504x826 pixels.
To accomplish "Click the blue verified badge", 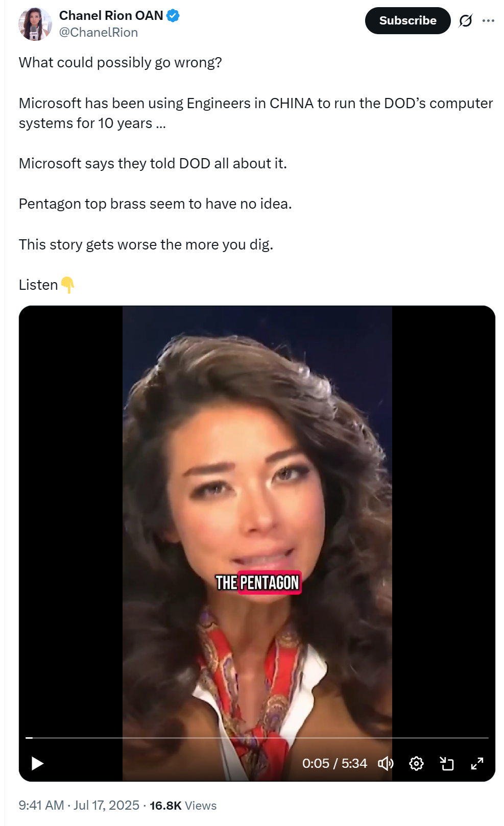I will click(x=173, y=16).
